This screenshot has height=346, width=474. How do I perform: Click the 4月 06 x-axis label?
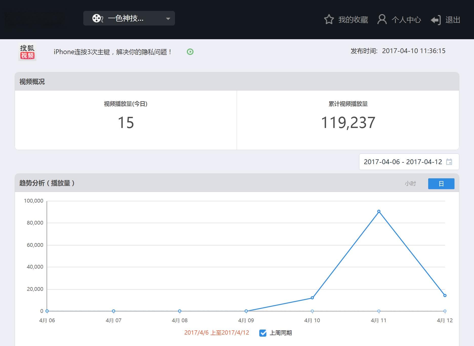tap(47, 320)
